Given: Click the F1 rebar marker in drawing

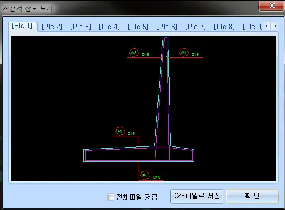Looking at the screenshot, I should pos(120,132).
